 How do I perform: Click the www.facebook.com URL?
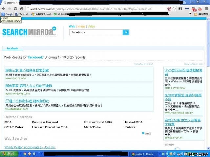click(x=16, y=109)
